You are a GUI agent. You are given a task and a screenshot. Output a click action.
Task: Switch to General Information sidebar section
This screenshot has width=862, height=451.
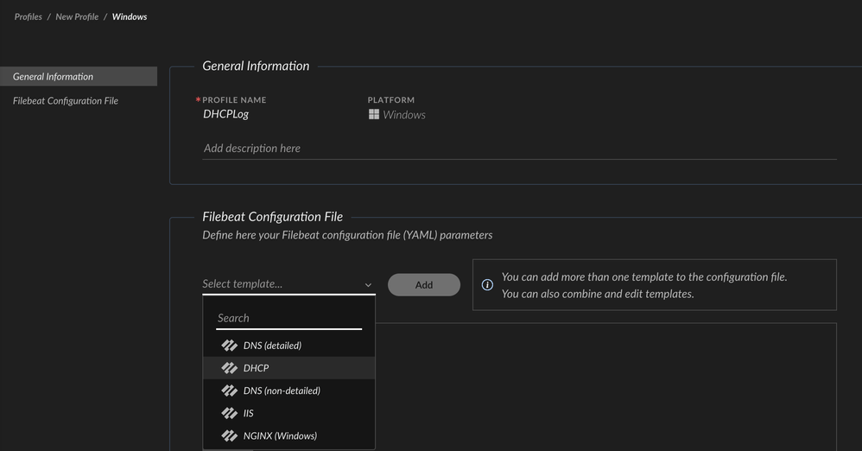coord(54,76)
